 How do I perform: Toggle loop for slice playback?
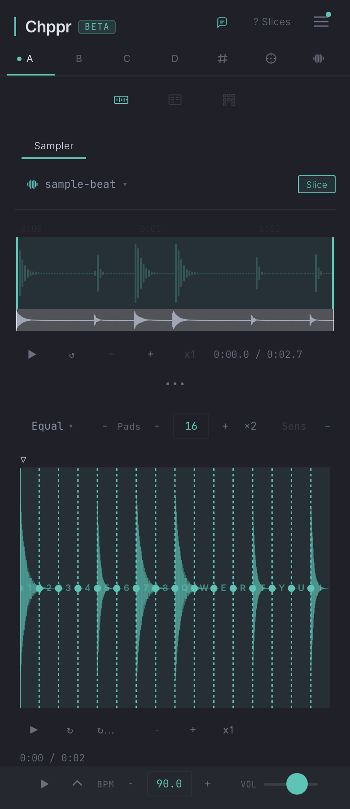coord(70,730)
